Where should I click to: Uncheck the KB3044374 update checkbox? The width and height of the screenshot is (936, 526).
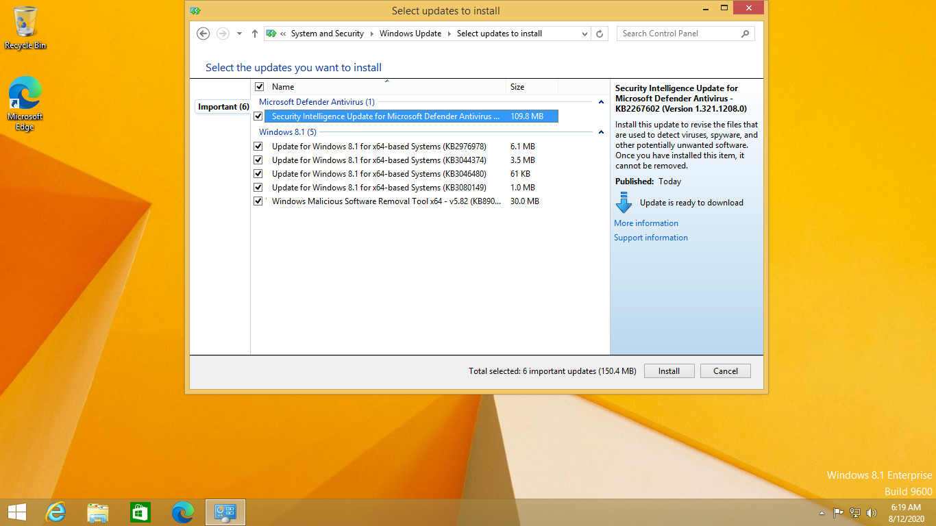(258, 160)
